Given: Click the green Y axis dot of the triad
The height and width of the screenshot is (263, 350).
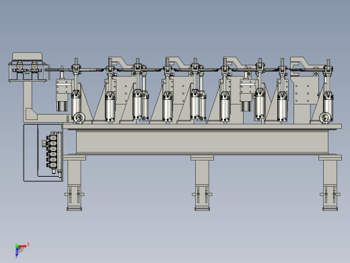Looking at the screenshot, I should point(17,246).
